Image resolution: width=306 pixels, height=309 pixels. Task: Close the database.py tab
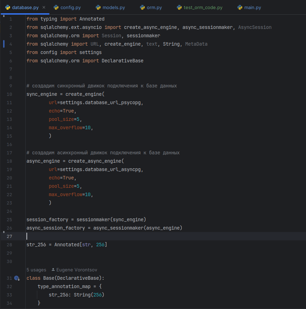(x=44, y=7)
